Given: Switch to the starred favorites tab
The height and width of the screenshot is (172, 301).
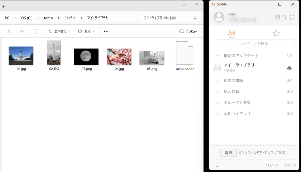Looking at the screenshot, I should 276,33.
